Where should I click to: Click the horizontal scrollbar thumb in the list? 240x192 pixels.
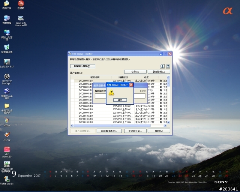point(112,126)
